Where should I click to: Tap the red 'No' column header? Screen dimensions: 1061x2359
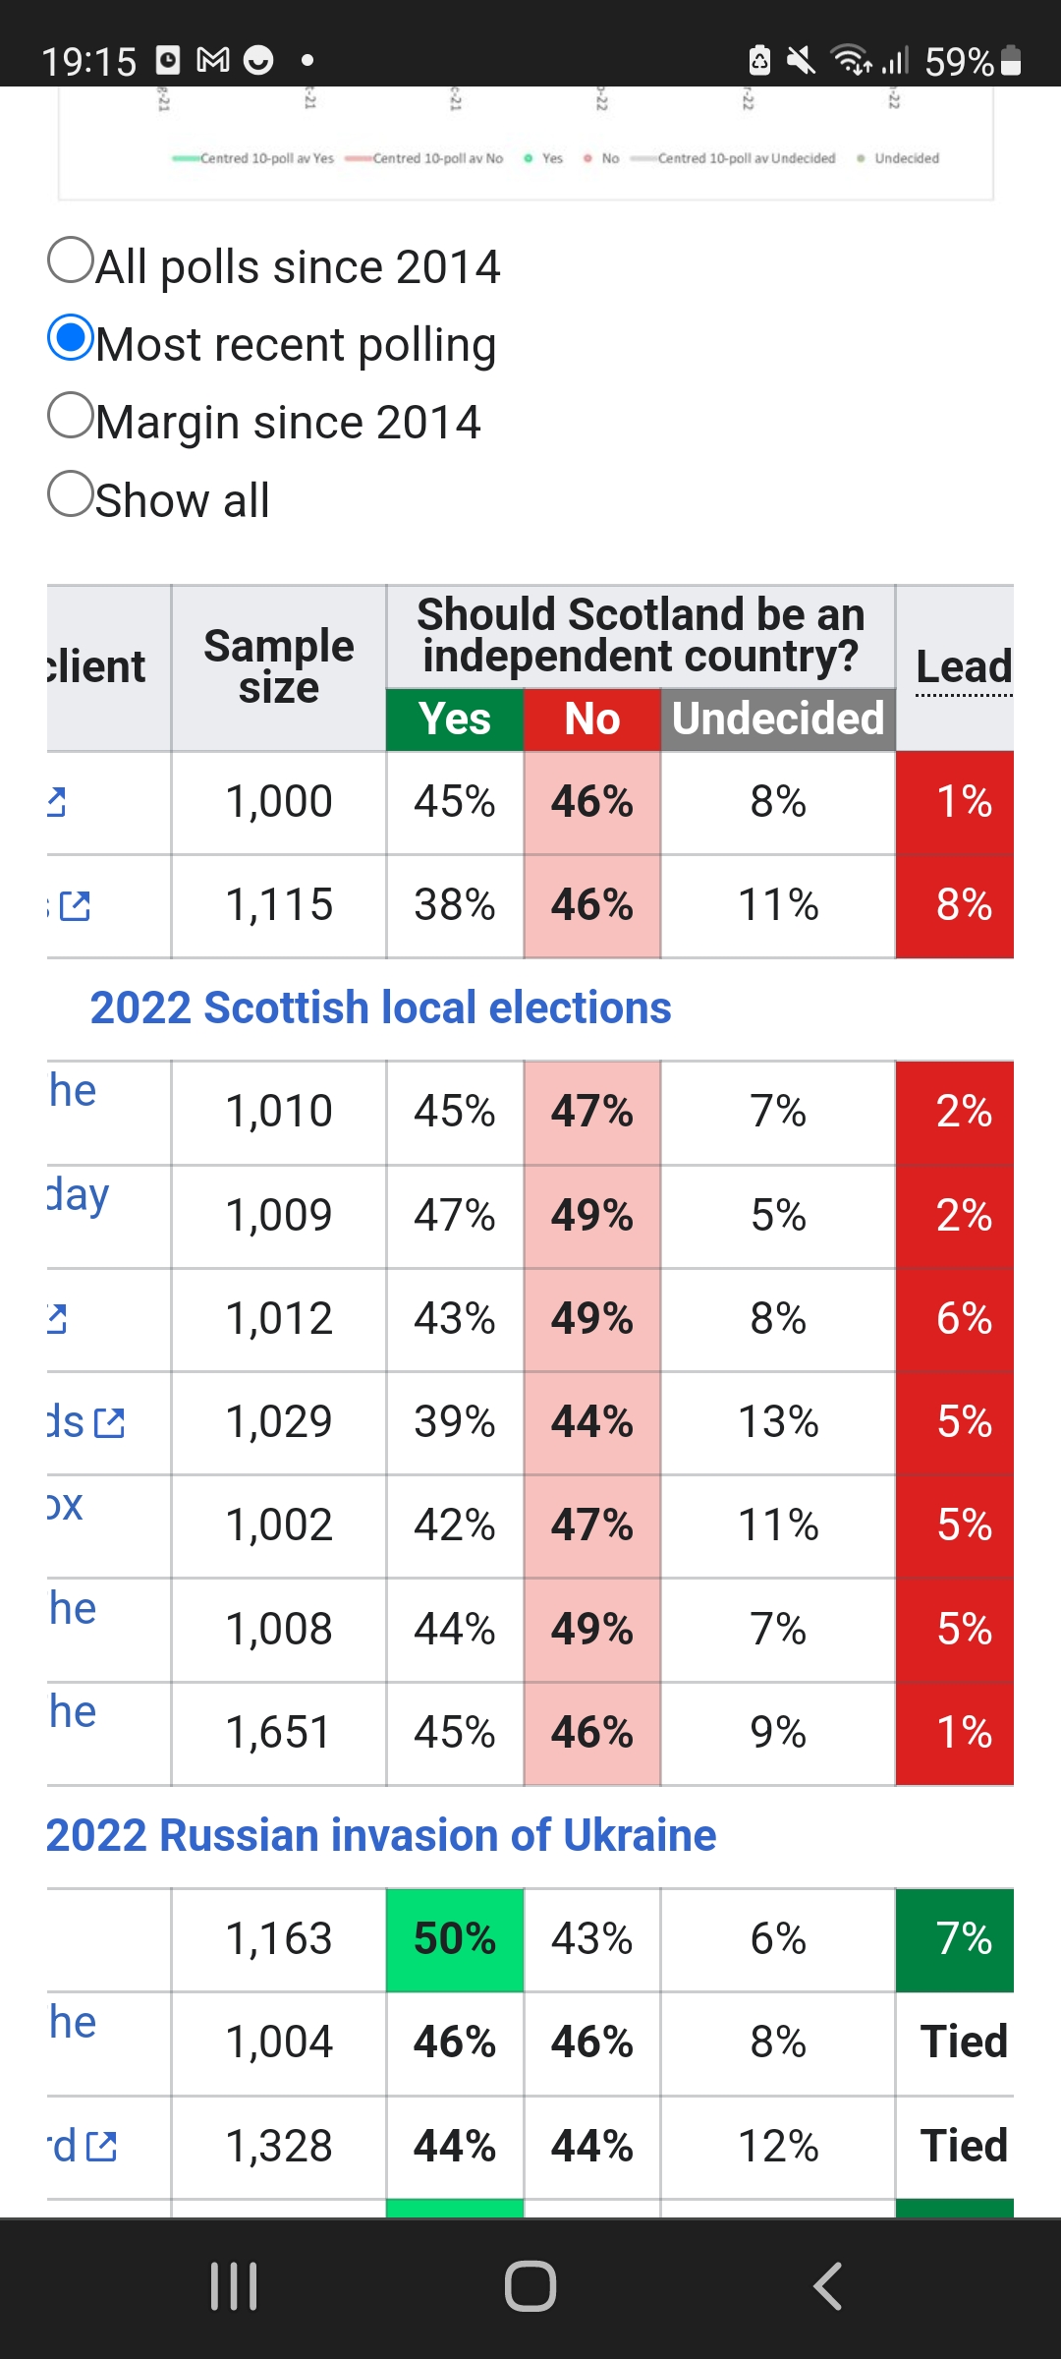(x=591, y=719)
